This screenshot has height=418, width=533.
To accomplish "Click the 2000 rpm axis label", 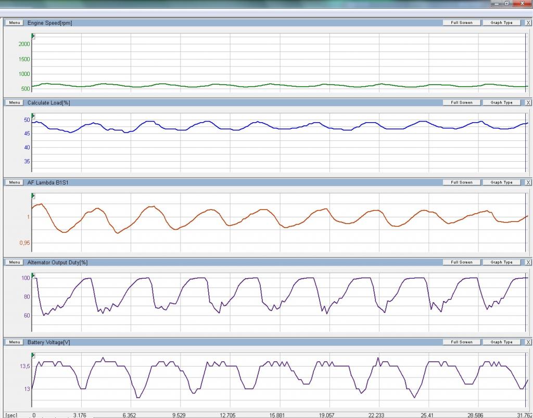I will point(24,44).
